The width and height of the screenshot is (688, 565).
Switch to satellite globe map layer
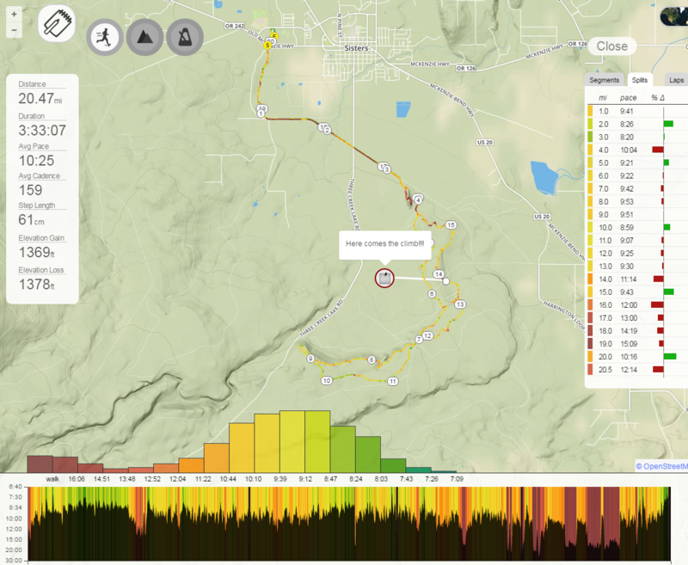click(672, 16)
